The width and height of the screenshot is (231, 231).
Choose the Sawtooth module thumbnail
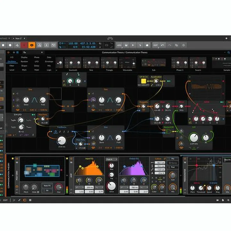pos(73,63)
